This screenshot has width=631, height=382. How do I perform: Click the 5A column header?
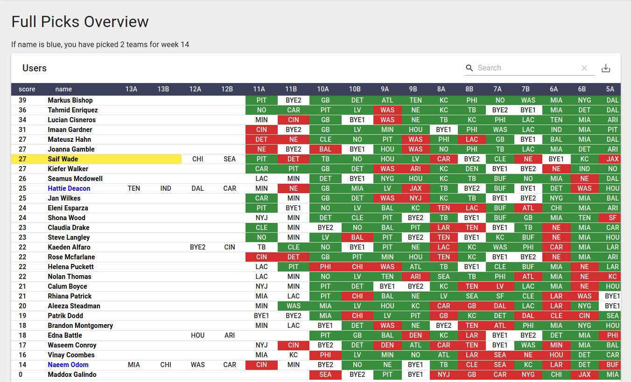point(610,89)
